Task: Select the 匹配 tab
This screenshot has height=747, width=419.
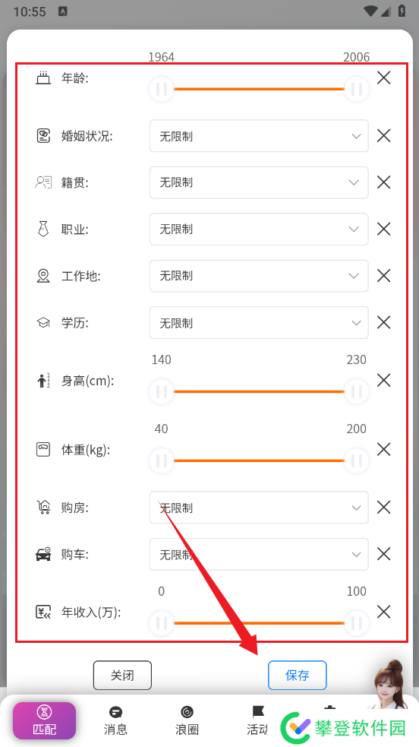Action: (44, 721)
